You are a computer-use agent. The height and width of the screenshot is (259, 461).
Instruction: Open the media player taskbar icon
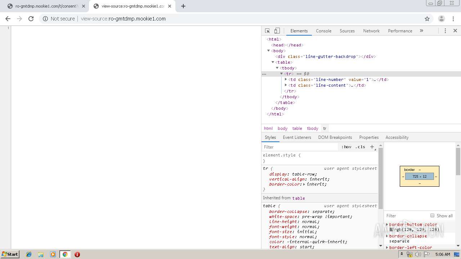pos(53,254)
